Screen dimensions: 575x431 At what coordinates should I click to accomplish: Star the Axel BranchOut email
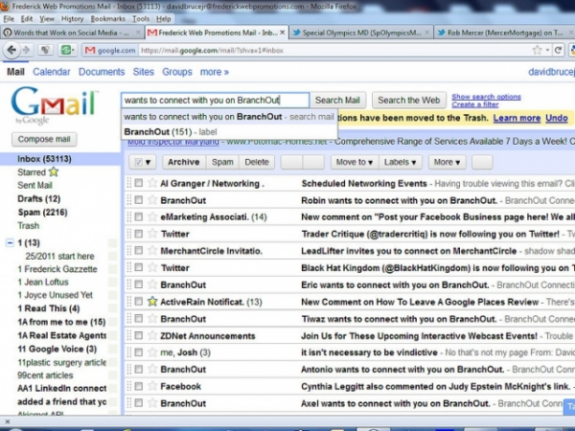tap(152, 403)
